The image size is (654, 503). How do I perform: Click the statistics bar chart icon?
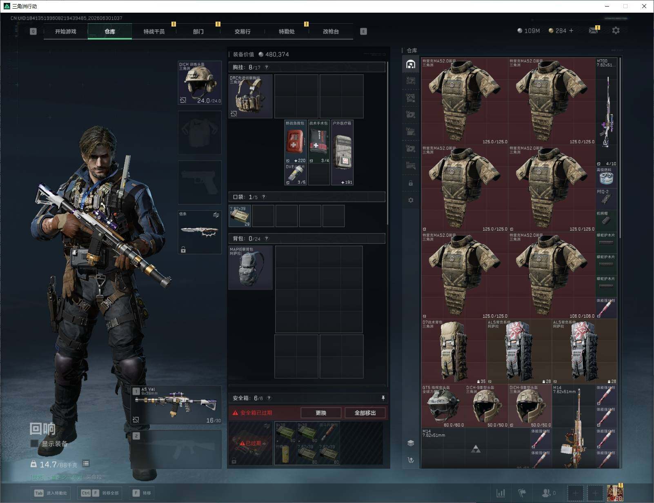coord(501,493)
